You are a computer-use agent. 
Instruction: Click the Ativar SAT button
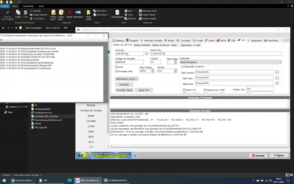pyautogui.click(x=144, y=90)
